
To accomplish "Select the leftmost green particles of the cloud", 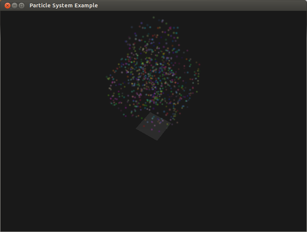I will click(108, 78).
